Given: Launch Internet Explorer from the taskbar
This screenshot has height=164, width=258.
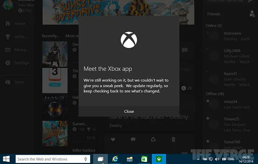Looking at the screenshot, I should coord(115,159).
